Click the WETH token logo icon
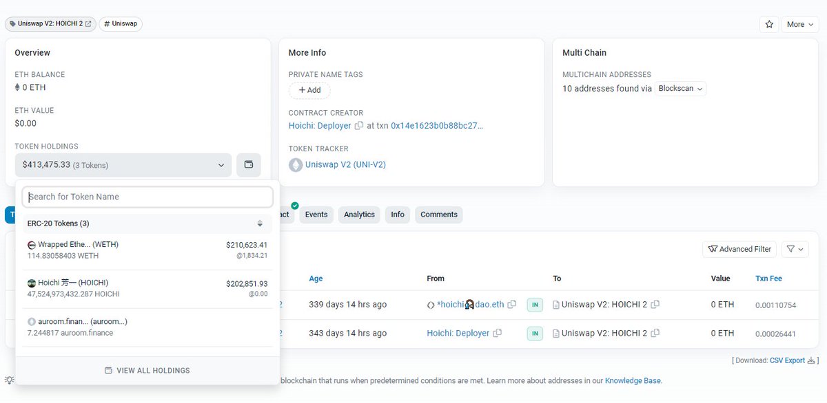827x403 pixels. coord(31,245)
